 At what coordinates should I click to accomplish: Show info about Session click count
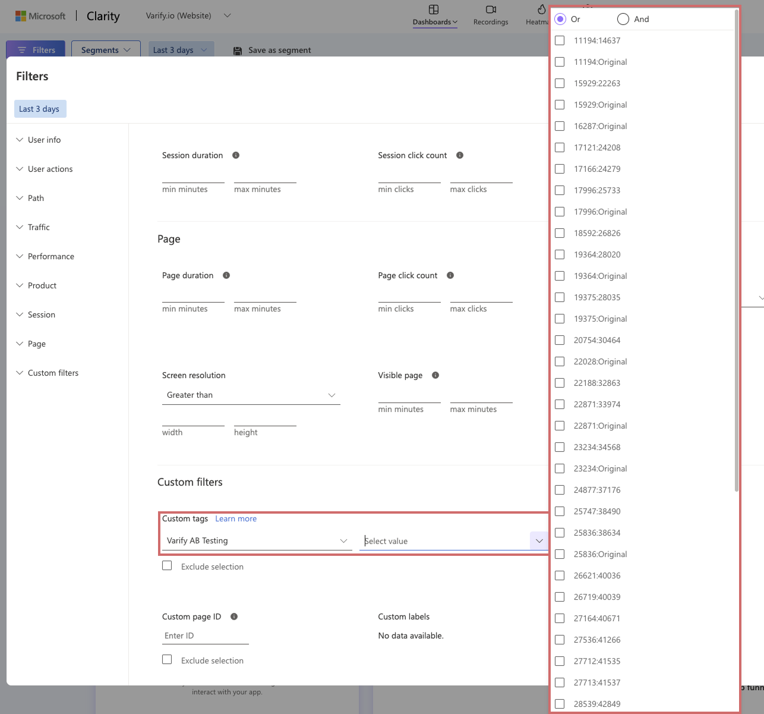point(460,155)
